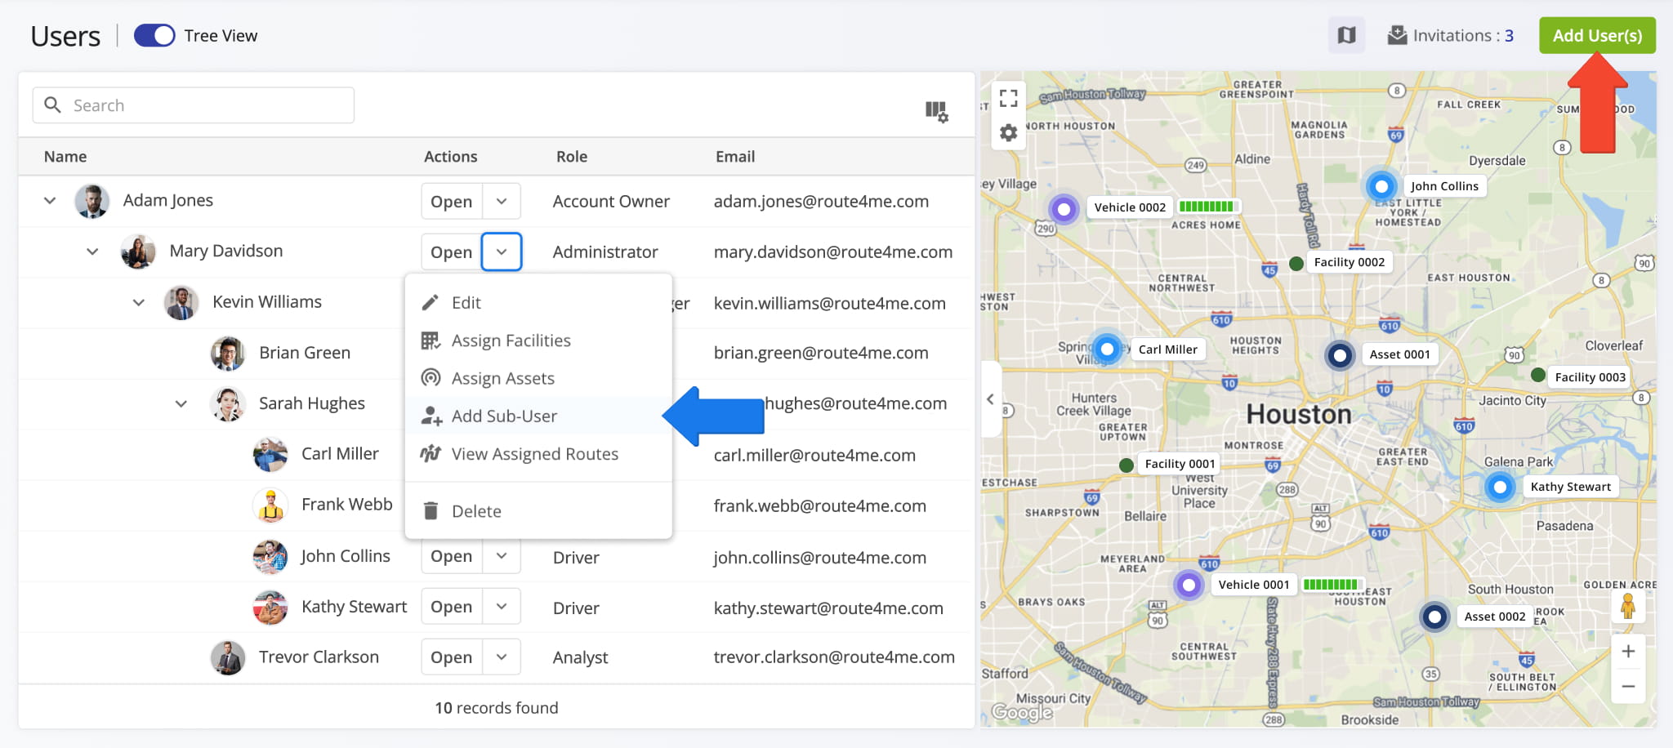1673x748 pixels.
Task: Select Add Sub-User menu item
Action: coord(538,416)
